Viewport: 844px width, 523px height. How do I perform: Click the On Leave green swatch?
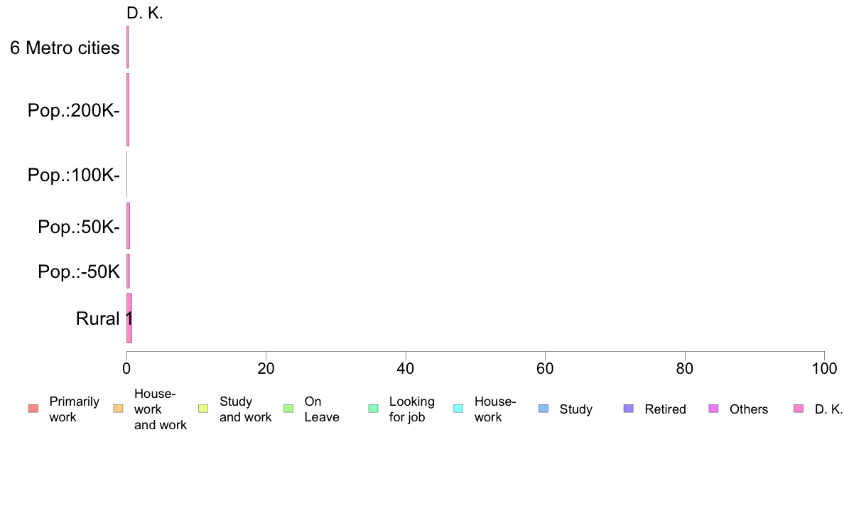(288, 409)
